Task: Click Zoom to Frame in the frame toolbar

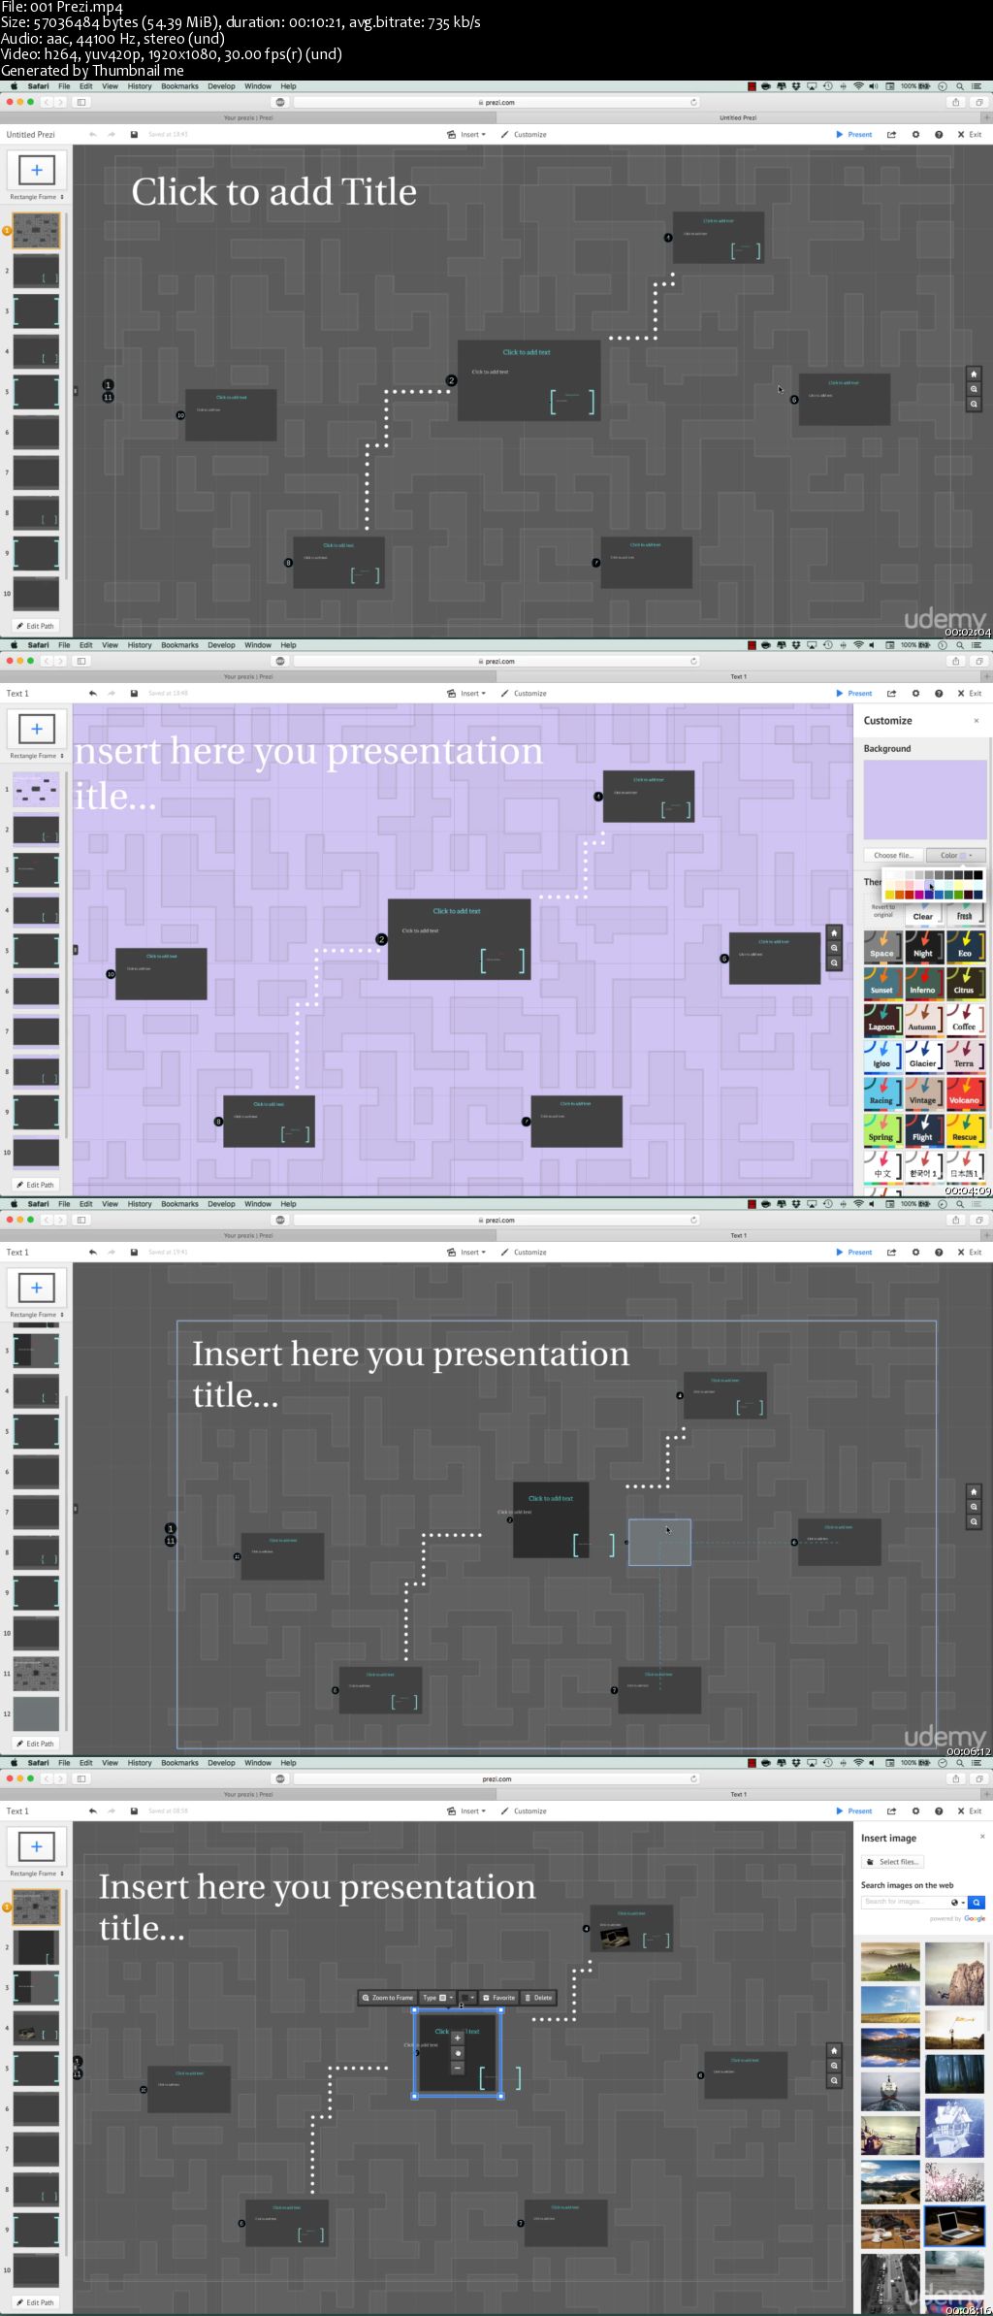Action: (387, 1998)
